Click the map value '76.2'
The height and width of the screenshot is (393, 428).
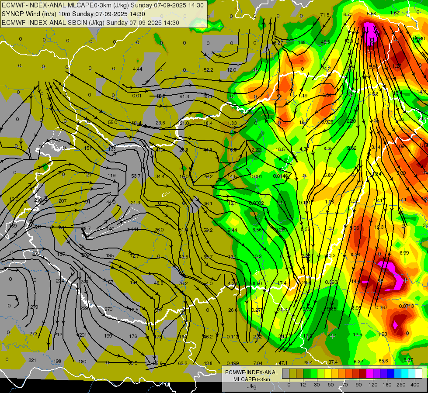[183, 283]
